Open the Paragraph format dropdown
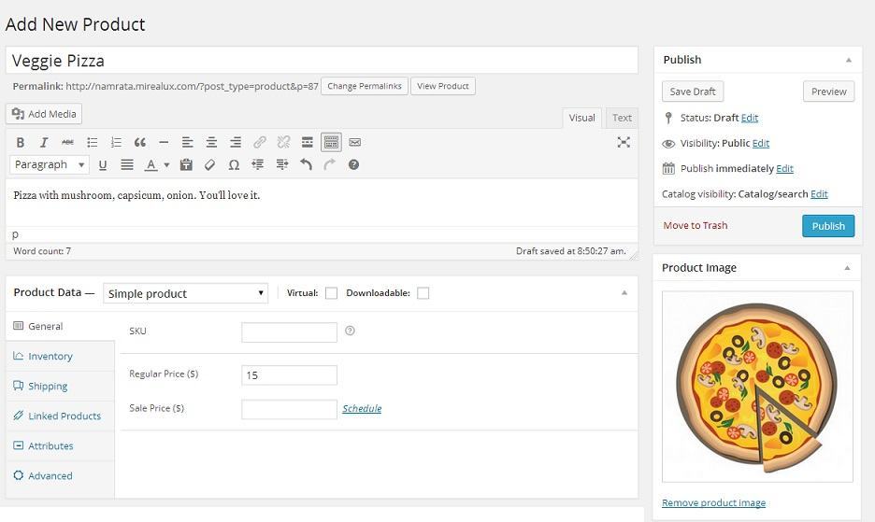Viewport: 875px width, 522px height. (x=50, y=164)
